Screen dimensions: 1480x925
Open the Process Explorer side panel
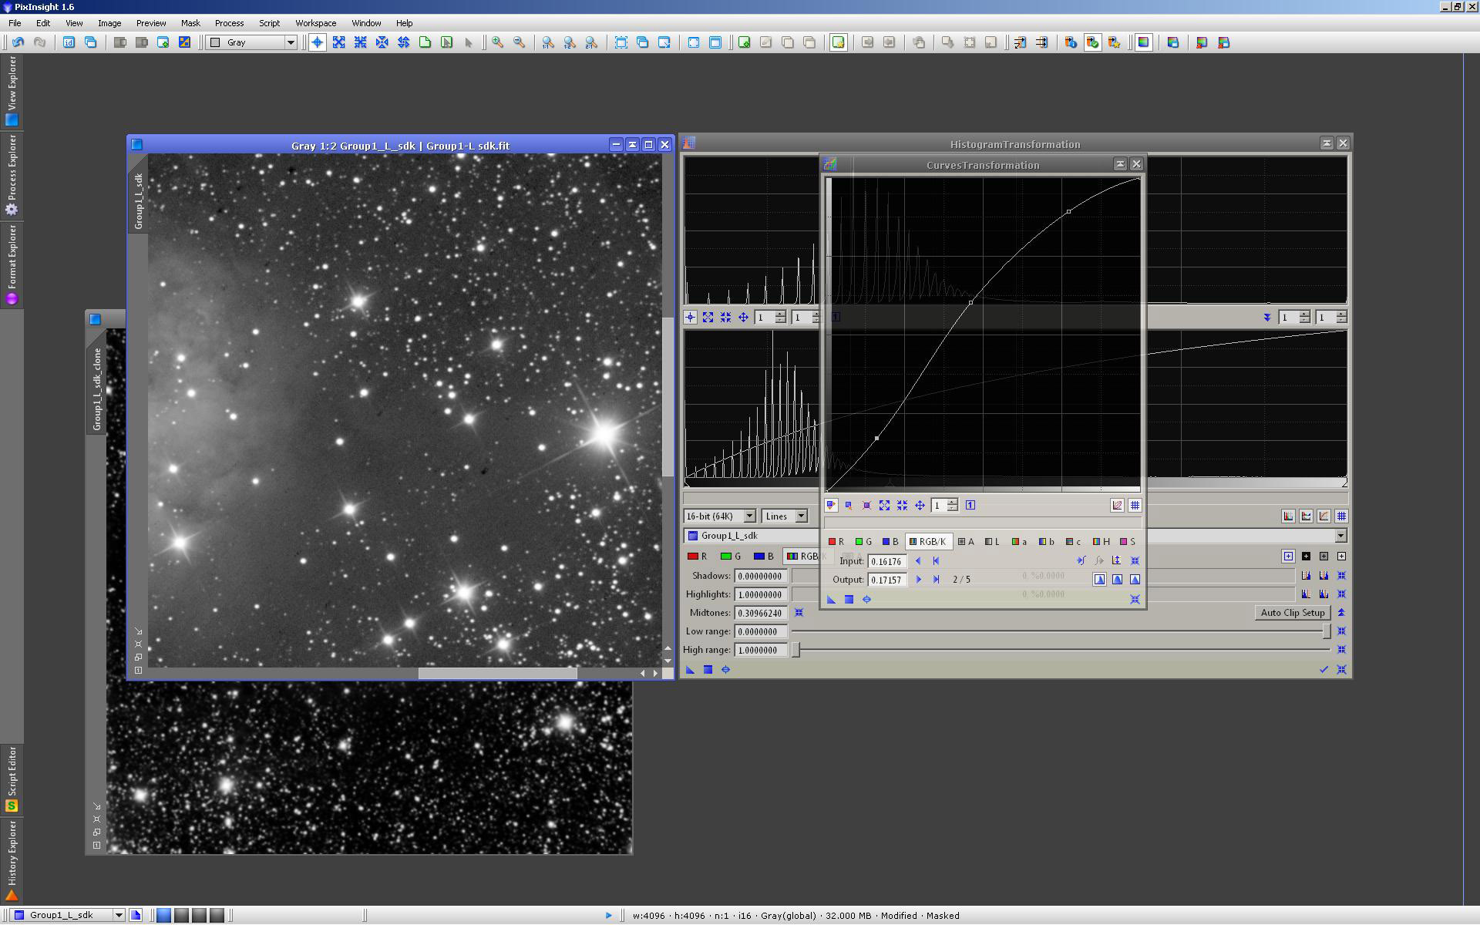pyautogui.click(x=12, y=175)
